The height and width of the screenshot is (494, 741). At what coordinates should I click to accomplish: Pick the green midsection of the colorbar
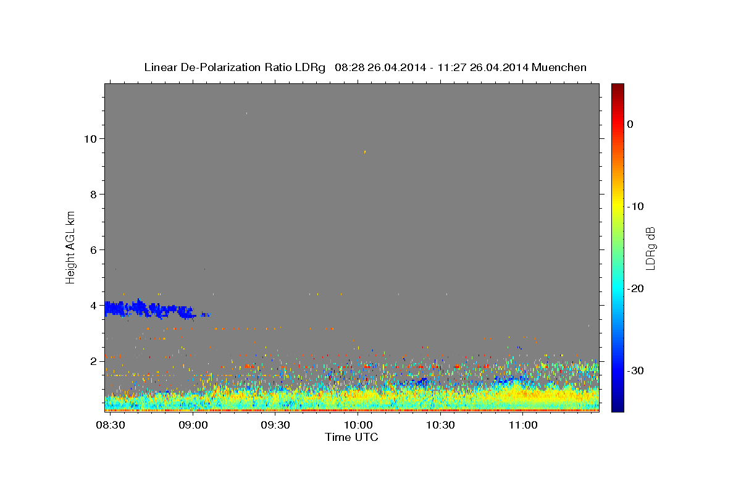(617, 247)
